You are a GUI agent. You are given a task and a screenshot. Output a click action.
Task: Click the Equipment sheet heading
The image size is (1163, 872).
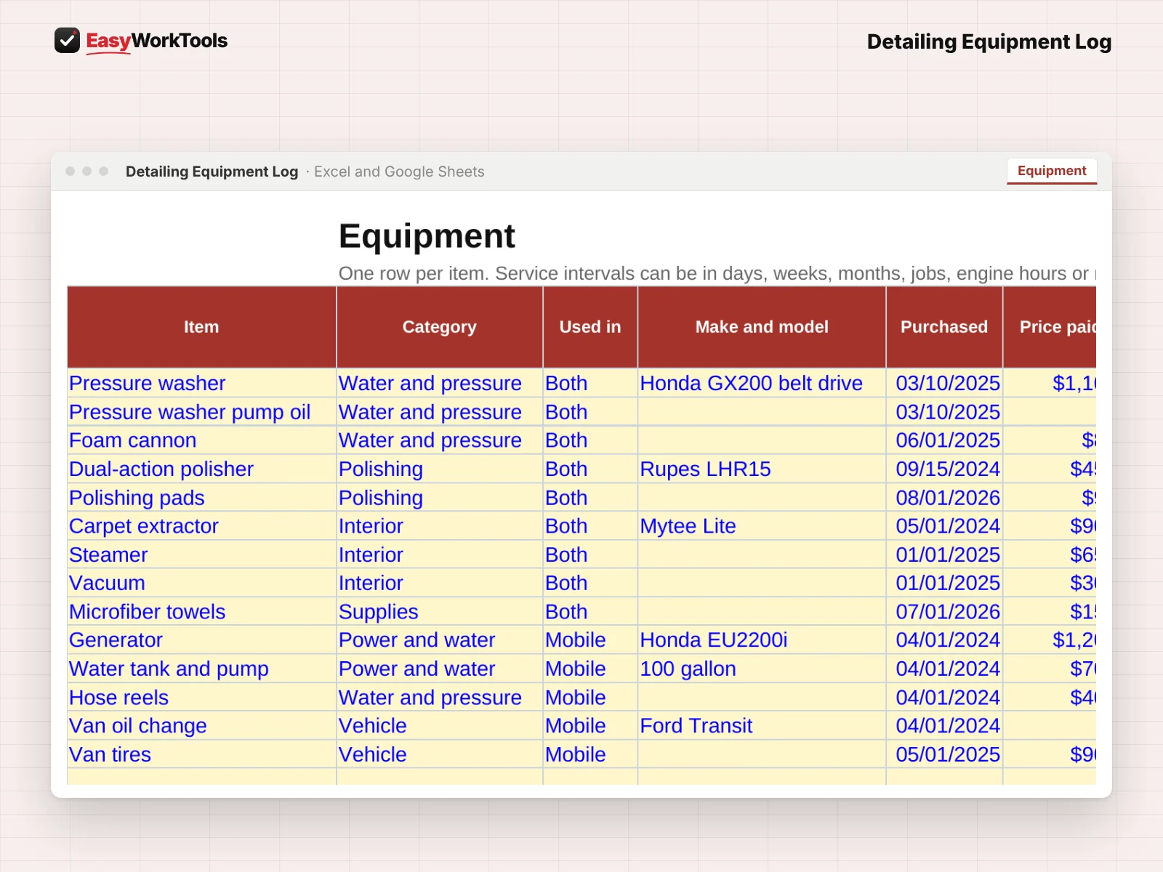pos(427,236)
